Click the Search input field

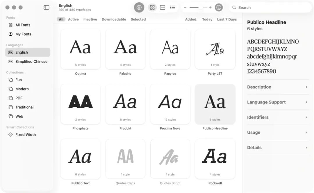click(270, 7)
